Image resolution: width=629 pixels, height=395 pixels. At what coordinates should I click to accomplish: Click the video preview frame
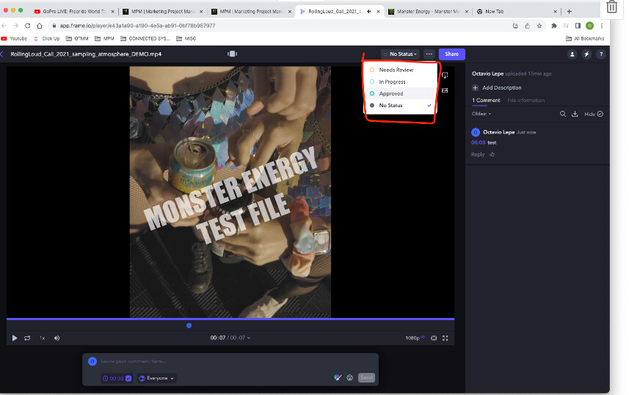click(x=230, y=192)
